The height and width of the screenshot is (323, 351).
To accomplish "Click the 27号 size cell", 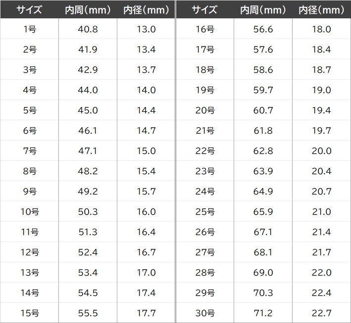I will [205, 252].
